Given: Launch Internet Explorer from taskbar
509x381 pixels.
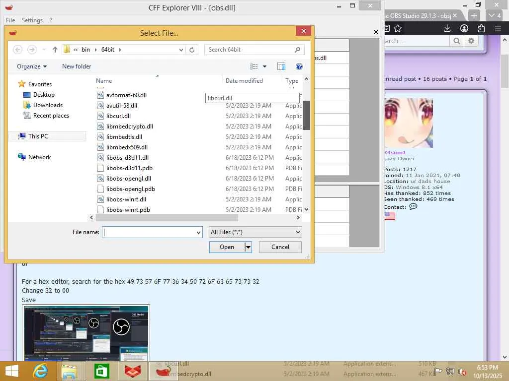Looking at the screenshot, I should point(40,371).
